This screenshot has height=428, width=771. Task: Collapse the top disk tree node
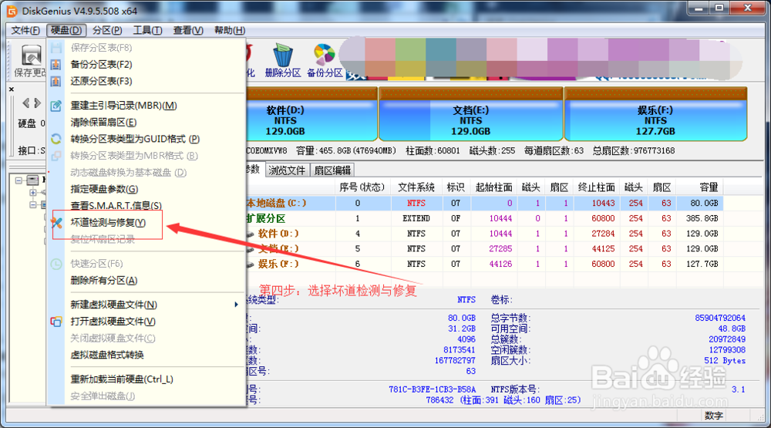[x=19, y=180]
